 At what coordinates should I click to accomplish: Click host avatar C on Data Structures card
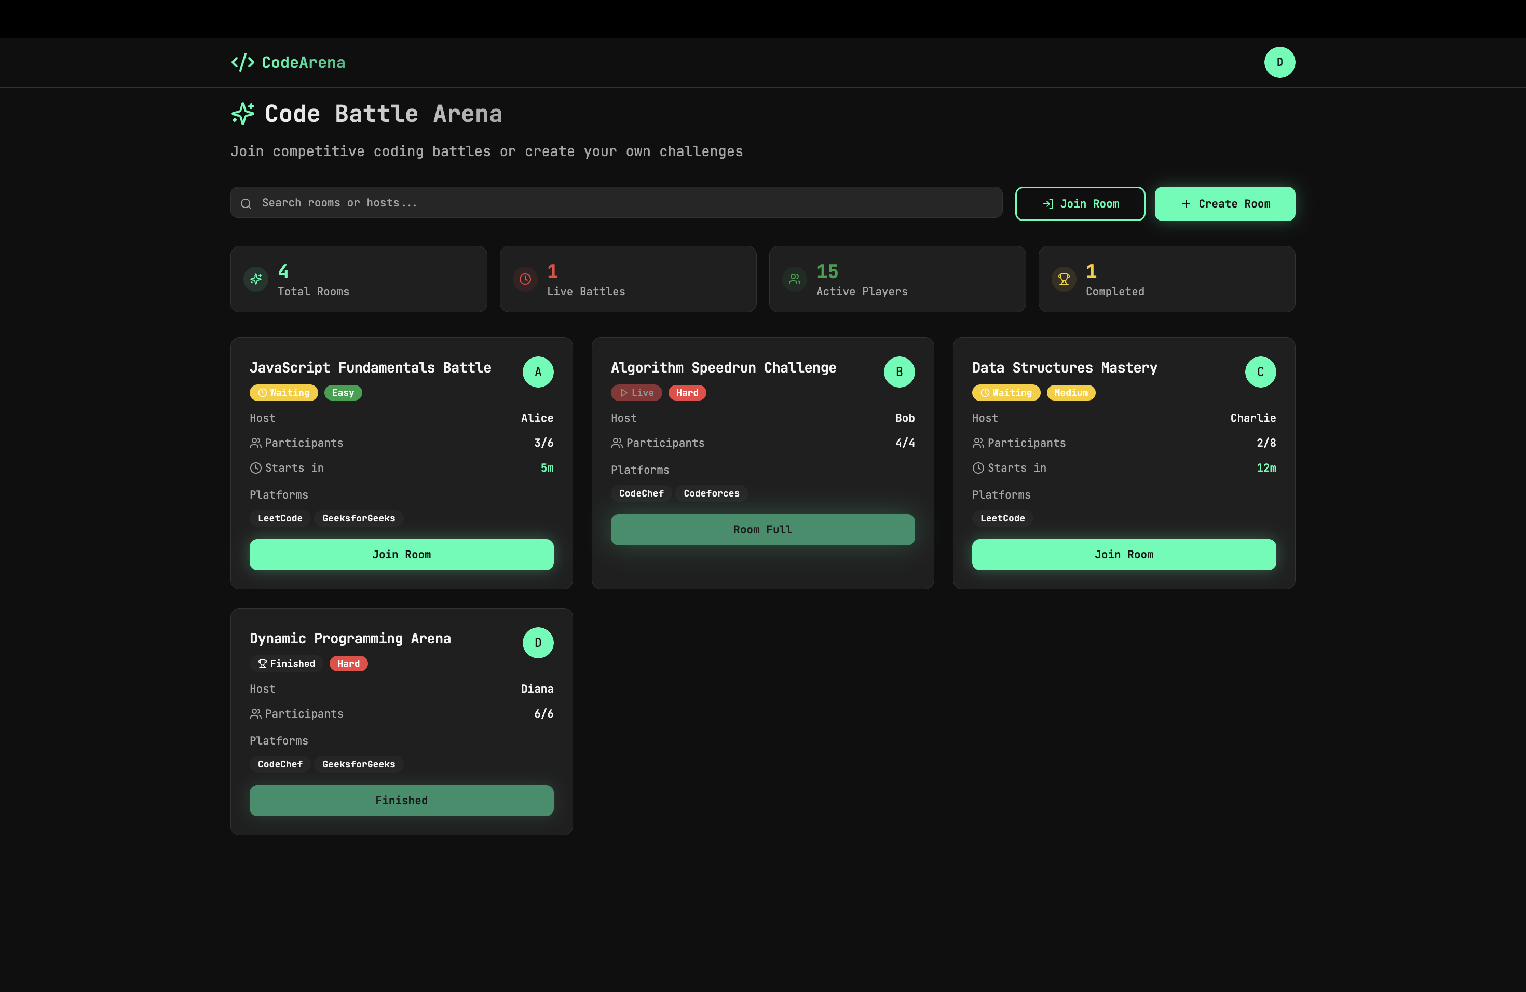click(1260, 371)
